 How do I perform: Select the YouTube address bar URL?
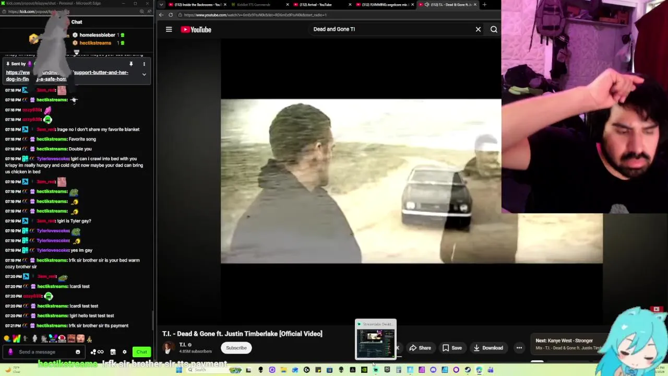(x=255, y=15)
